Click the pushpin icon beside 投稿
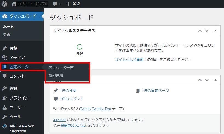 5,48
